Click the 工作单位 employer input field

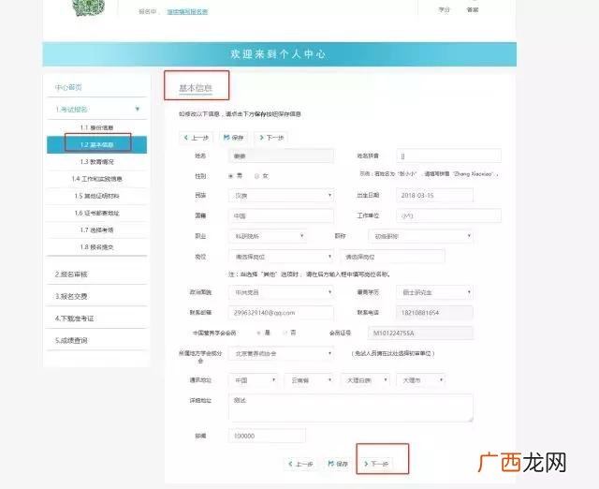click(x=449, y=216)
